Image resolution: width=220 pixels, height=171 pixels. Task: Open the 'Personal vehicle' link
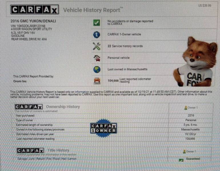point(118,58)
